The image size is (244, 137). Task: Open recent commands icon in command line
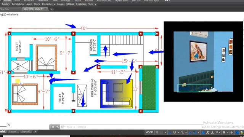pos(63,127)
